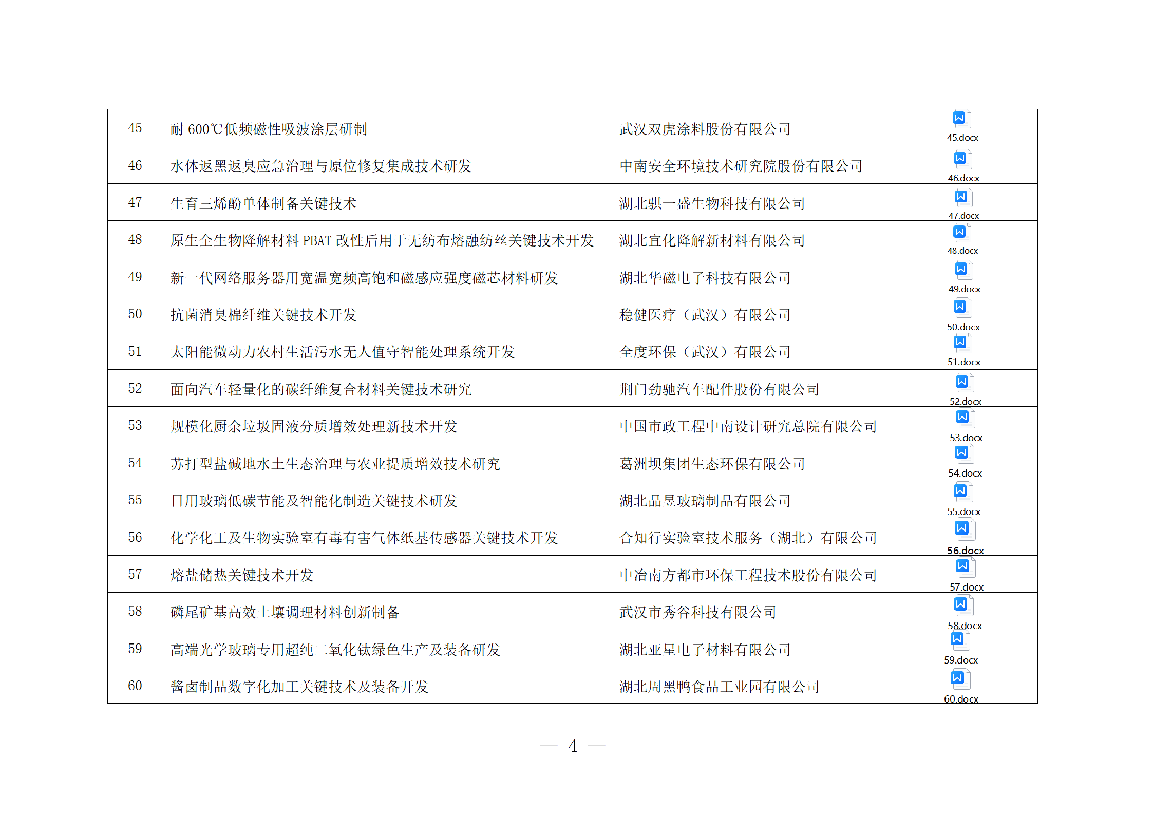Select project title 高端光学玻璃专用超纯二氧化钛绿色生产及装备研发
The height and width of the screenshot is (815, 1153).
335,650
